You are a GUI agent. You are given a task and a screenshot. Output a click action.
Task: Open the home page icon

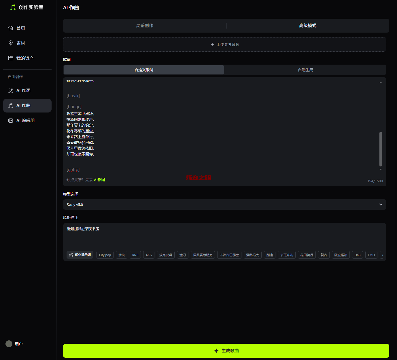[x=11, y=28]
